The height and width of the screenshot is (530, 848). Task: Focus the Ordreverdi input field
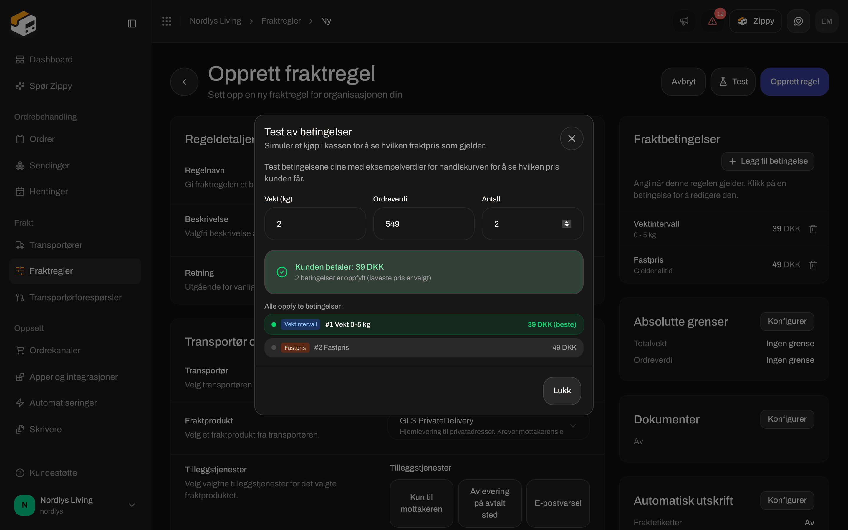point(424,224)
